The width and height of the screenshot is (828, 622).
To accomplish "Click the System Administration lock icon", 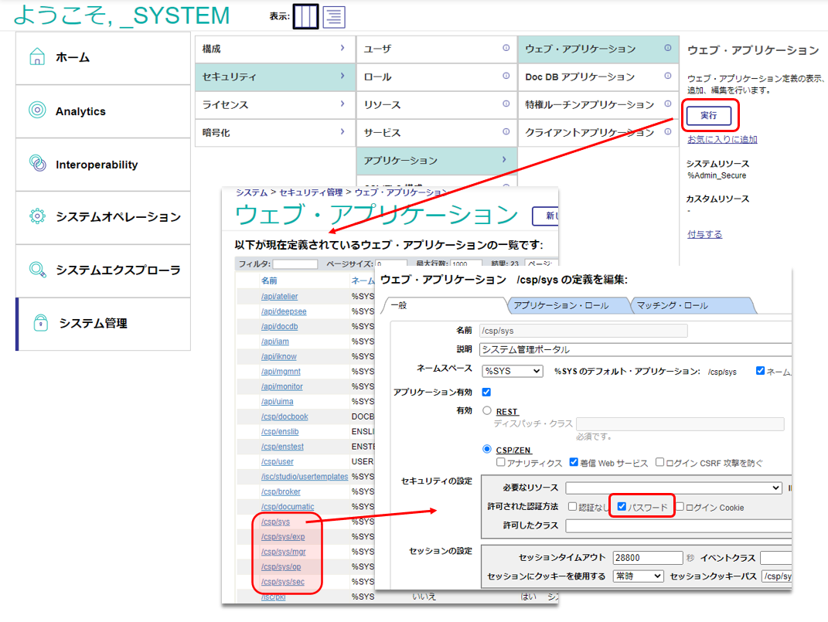I will click(41, 324).
